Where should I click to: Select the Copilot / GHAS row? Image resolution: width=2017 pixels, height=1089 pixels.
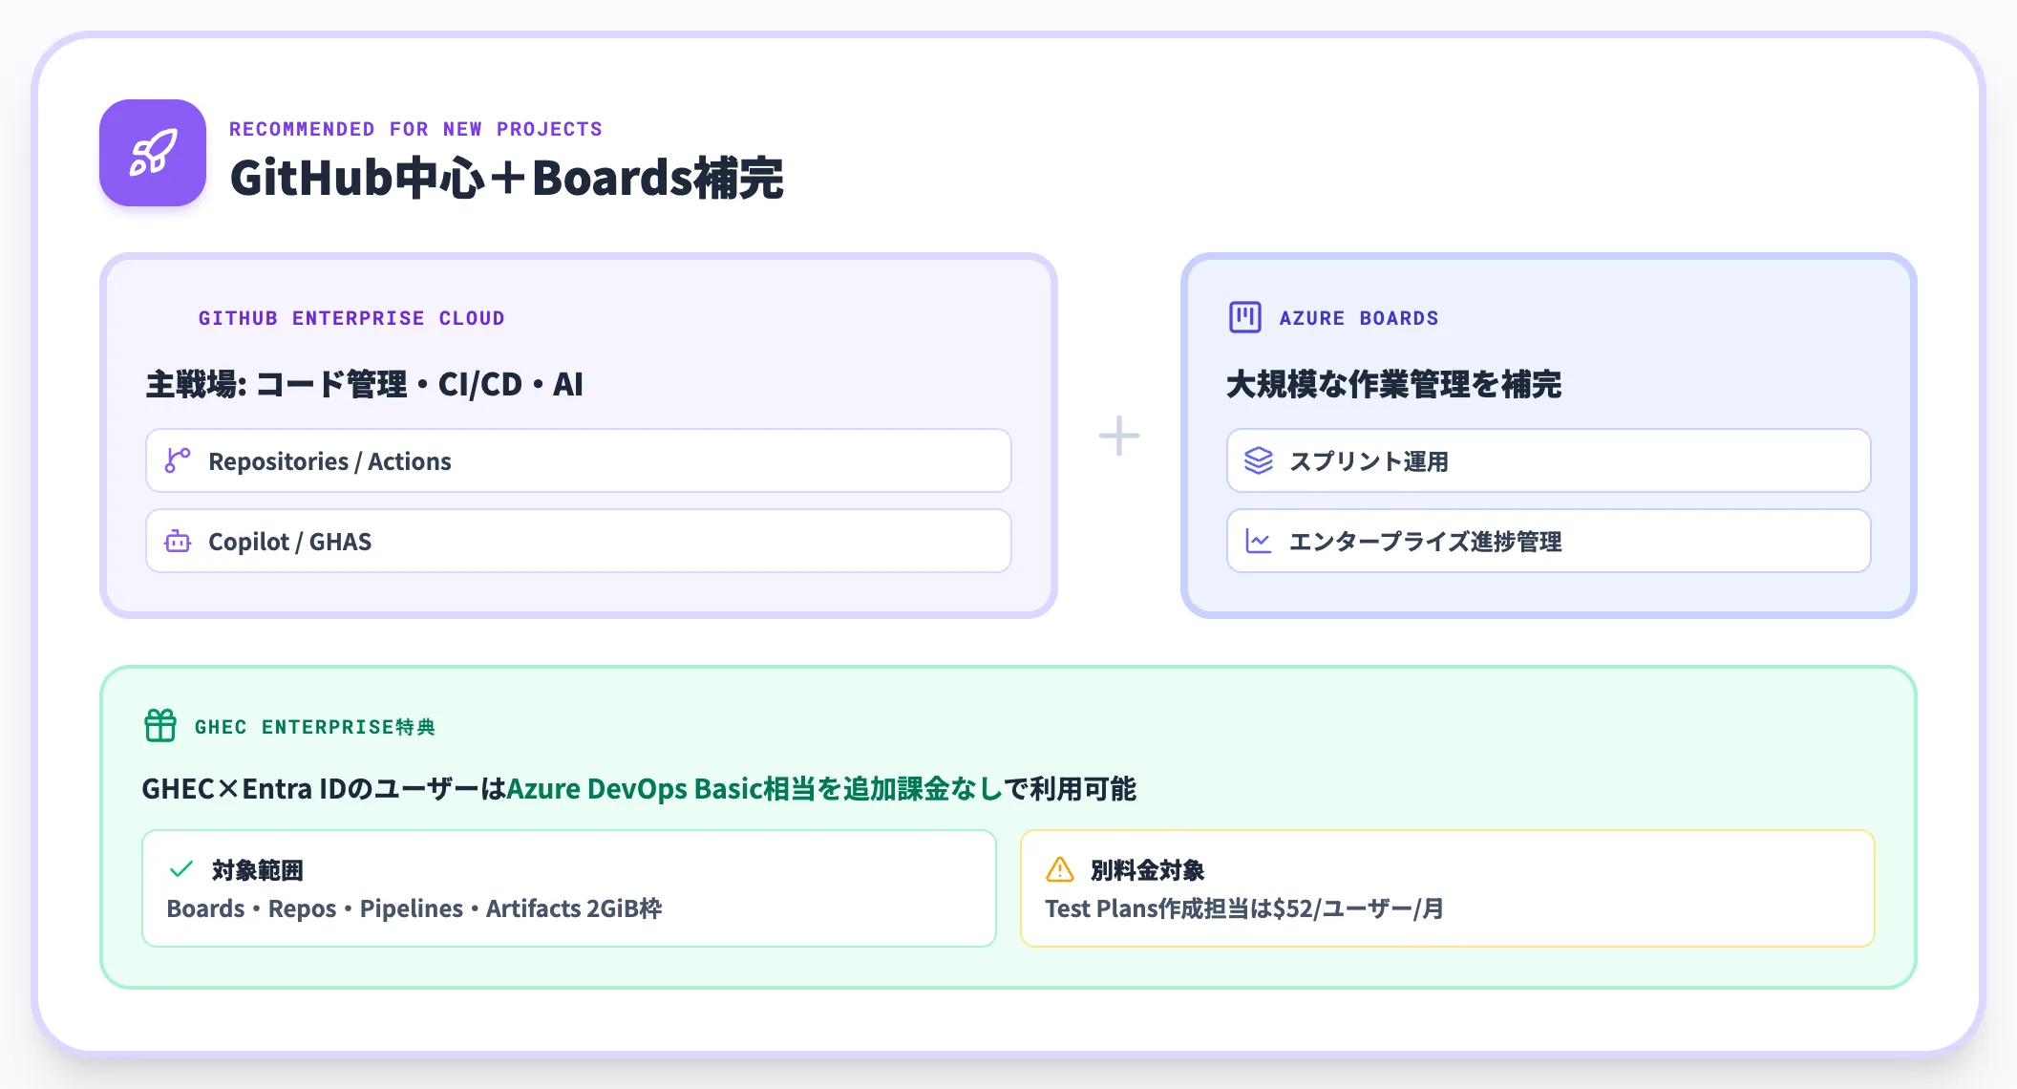click(578, 541)
